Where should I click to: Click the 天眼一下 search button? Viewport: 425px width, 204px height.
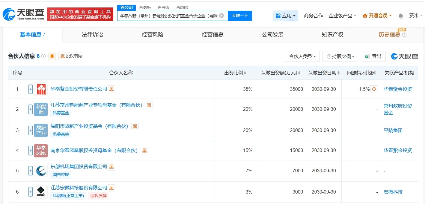[x=240, y=16]
